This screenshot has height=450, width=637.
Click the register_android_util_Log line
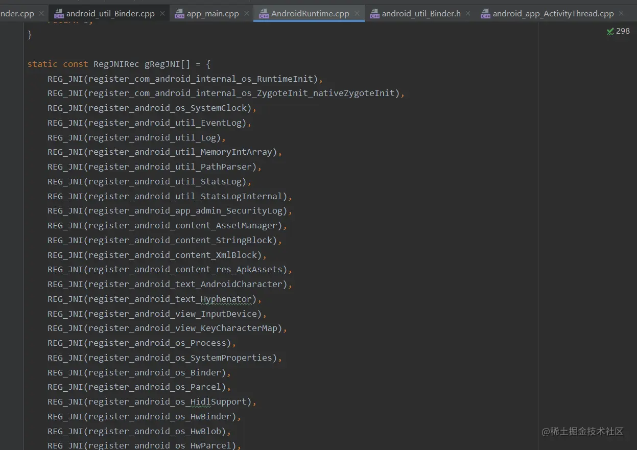click(x=137, y=137)
